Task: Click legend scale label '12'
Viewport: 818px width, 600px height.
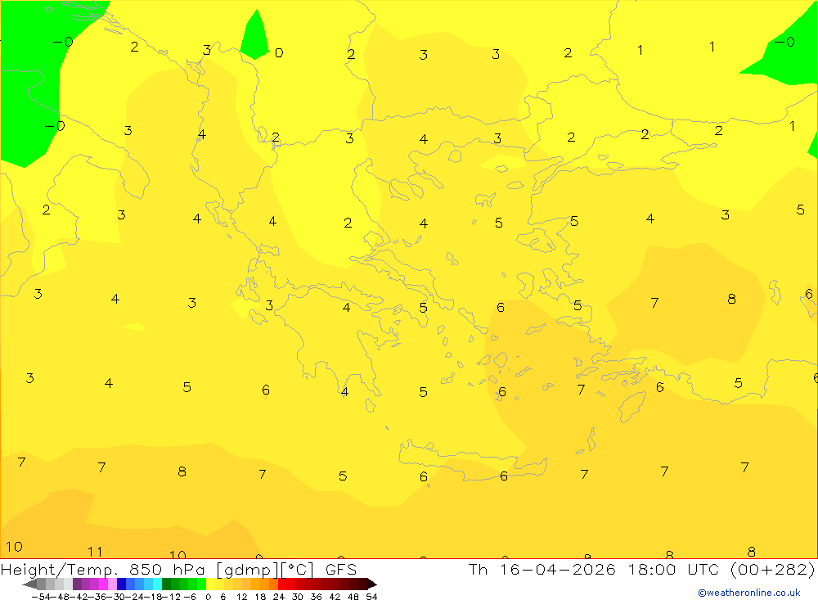Action: pyautogui.click(x=242, y=597)
